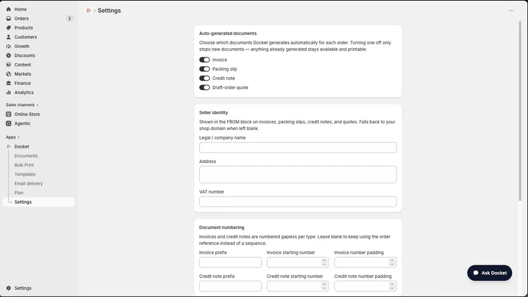528x297 pixels.
Task: Click the chat bubble in Ask Docket
Action: tap(476, 273)
